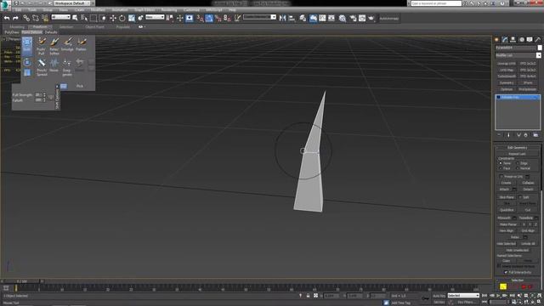Image resolution: width=544 pixels, height=306 pixels.
Task: Activate the Select and Scale tool
Action: click(132, 18)
